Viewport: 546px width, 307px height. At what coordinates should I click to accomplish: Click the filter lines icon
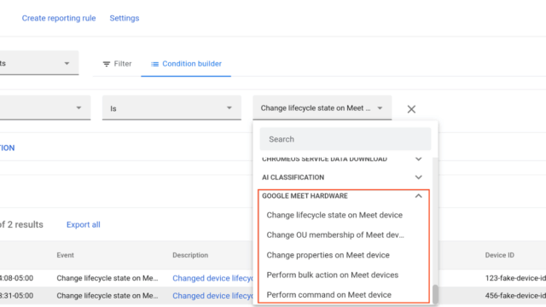[106, 64]
